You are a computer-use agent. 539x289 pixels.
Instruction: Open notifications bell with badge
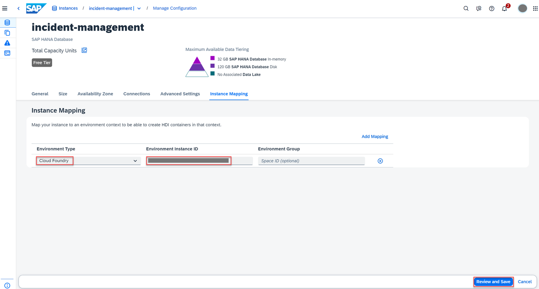tap(505, 8)
